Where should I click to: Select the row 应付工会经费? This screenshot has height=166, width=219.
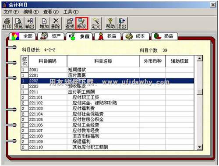[107, 125]
